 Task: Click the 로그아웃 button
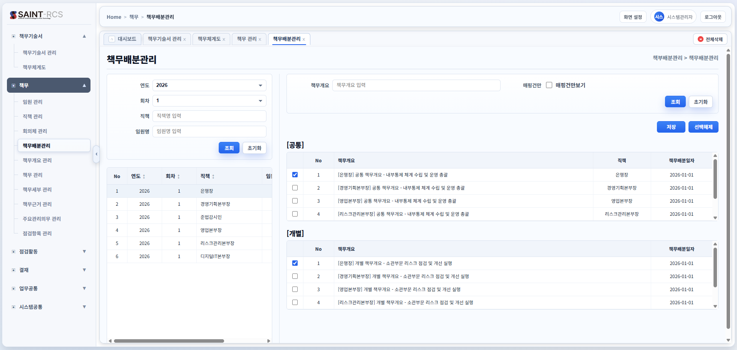pos(713,17)
